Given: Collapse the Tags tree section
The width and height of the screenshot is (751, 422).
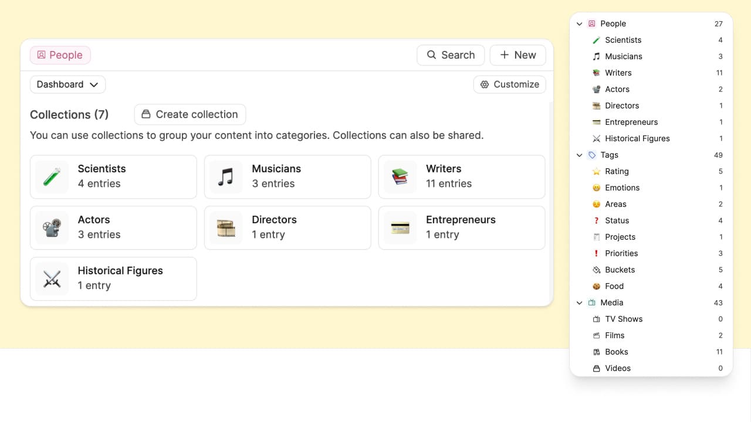Looking at the screenshot, I should point(580,155).
